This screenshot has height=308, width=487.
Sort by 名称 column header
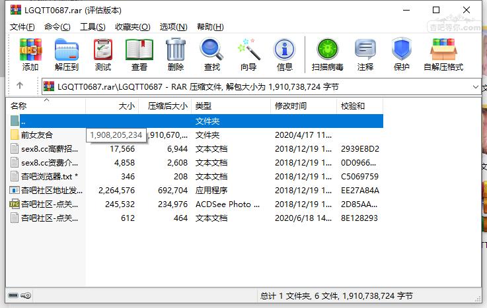46,106
